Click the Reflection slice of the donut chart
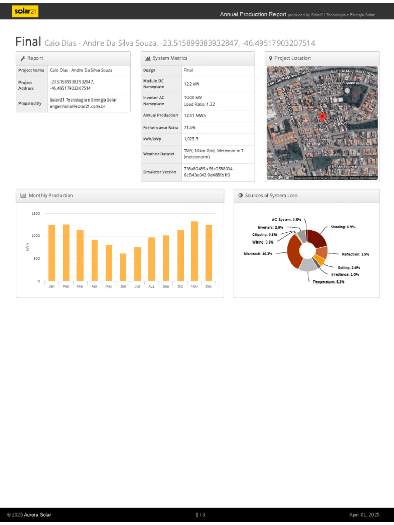 (322, 252)
